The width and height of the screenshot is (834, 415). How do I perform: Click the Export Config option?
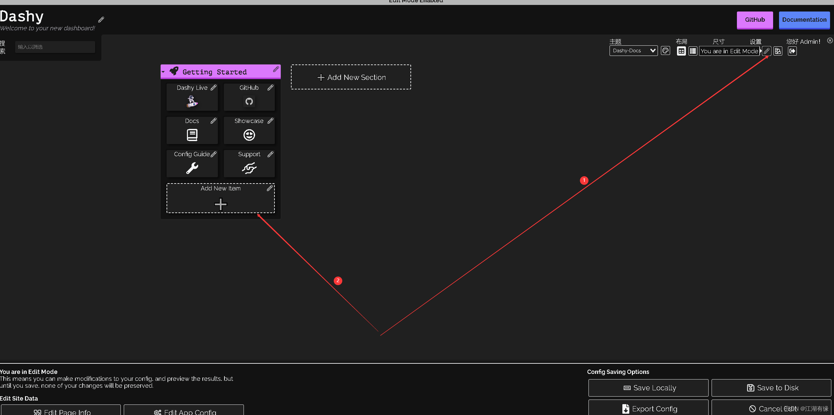click(x=648, y=408)
